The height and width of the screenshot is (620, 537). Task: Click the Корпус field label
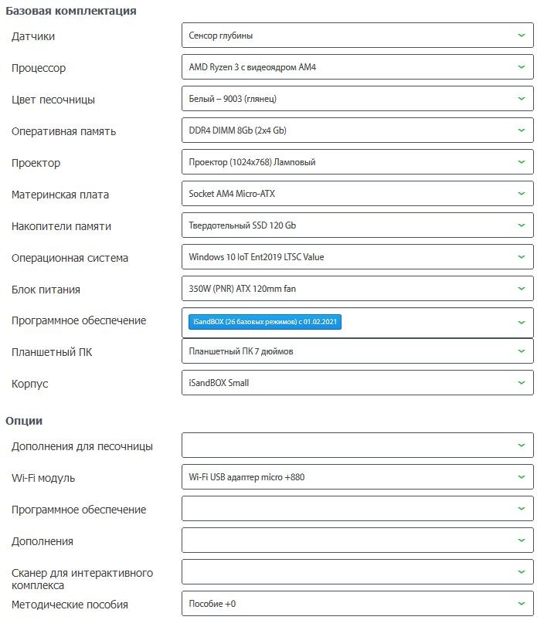(29, 384)
